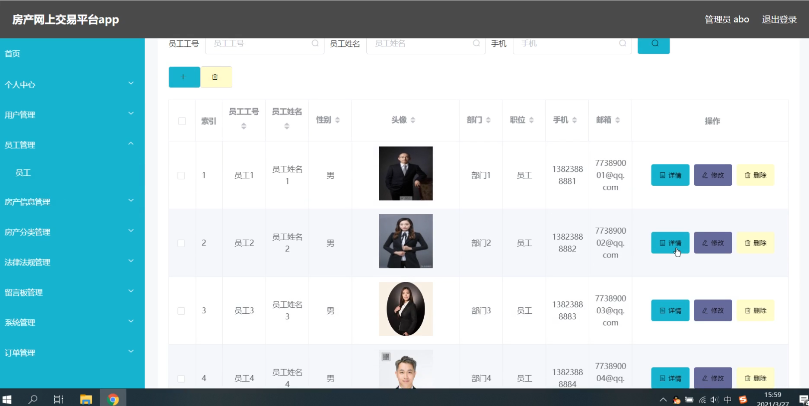Click 管理员 abo user label
The width and height of the screenshot is (809, 406).
(x=727, y=19)
